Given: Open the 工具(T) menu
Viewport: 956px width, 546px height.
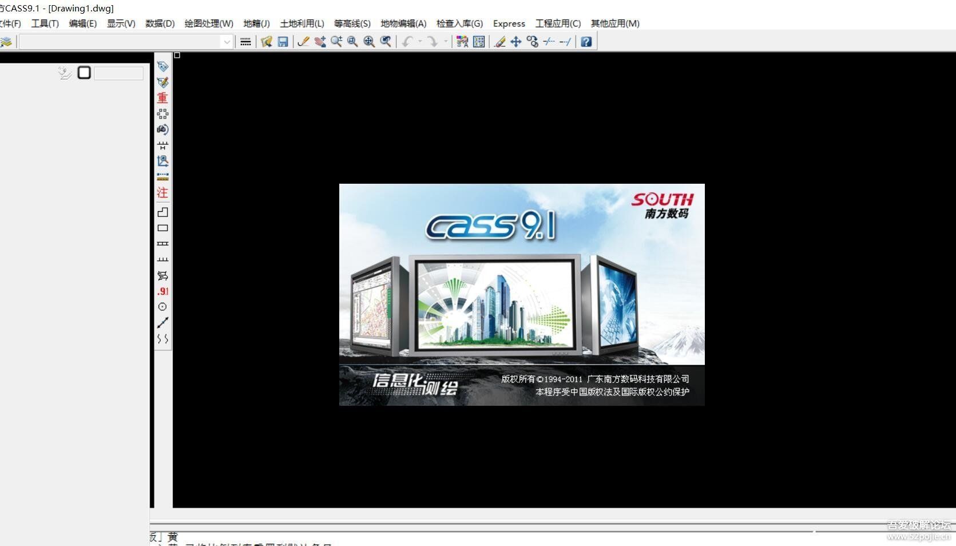Looking at the screenshot, I should (45, 23).
